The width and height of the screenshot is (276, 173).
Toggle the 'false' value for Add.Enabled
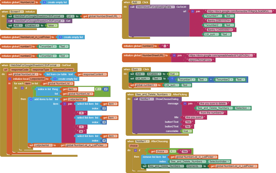(x=51, y=26)
